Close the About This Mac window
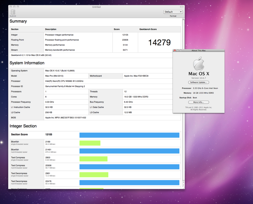The image size is (253, 204). (175, 51)
